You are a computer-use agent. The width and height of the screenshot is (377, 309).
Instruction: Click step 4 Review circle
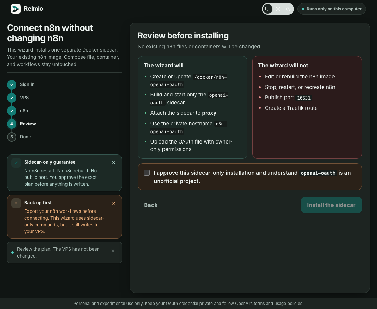pyautogui.click(x=12, y=124)
